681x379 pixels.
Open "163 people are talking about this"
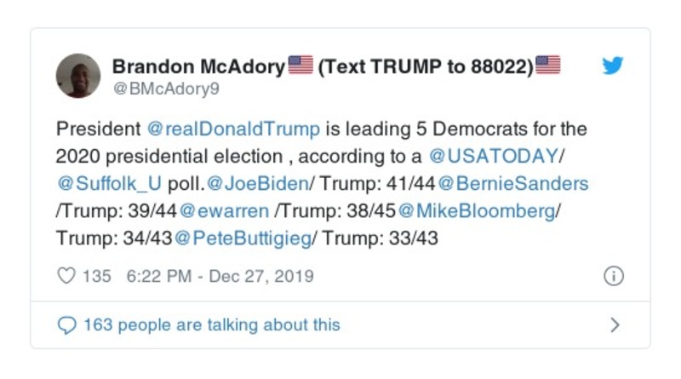(x=211, y=324)
